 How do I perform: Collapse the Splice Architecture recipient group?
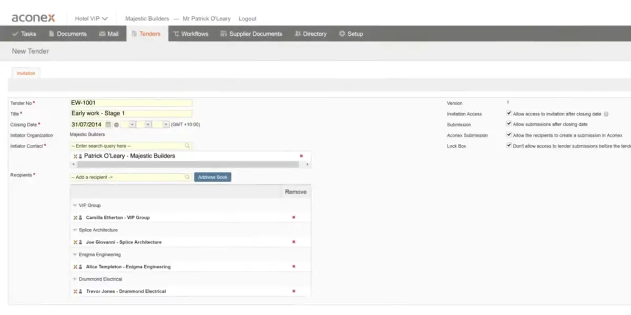(x=75, y=230)
